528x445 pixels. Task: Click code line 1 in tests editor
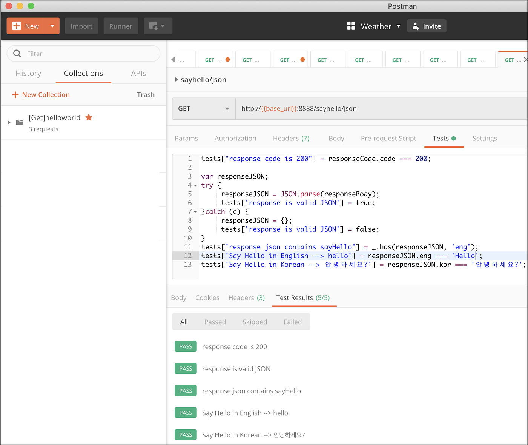tap(316, 159)
